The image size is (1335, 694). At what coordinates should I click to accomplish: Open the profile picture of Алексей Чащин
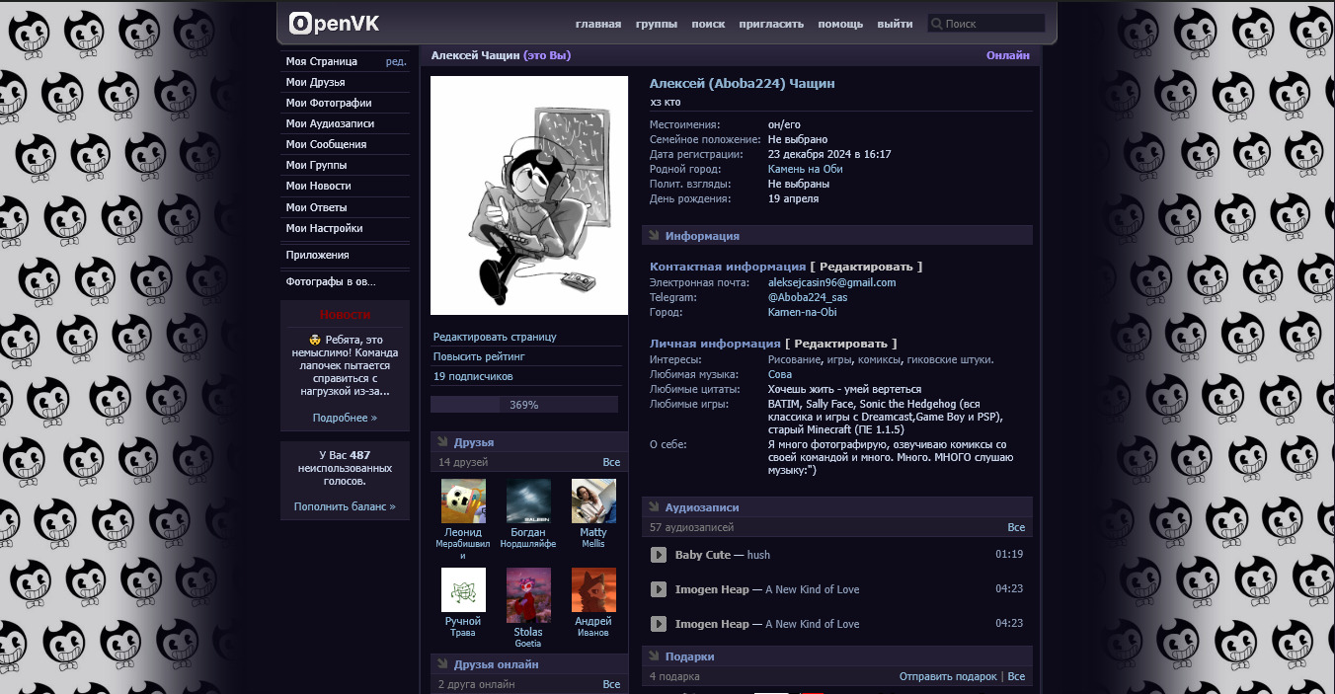529,195
